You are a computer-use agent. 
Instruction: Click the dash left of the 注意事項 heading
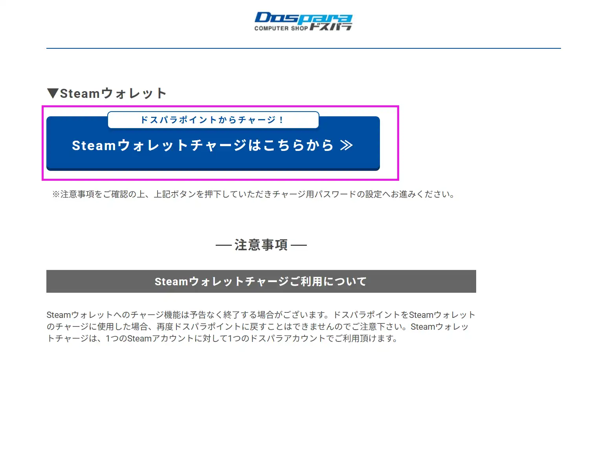pyautogui.click(x=223, y=245)
